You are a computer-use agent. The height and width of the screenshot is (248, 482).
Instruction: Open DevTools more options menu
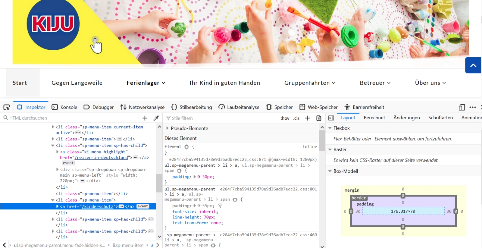tap(472, 107)
